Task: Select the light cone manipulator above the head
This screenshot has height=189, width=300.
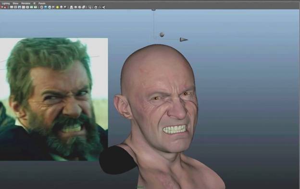Action: [184, 40]
